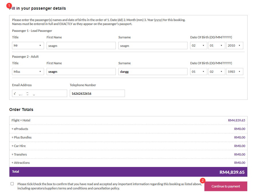Screen dimensions: 267x192
Task: Open Passenger 1 Title dropdown showing Mr
Action: coord(28,46)
